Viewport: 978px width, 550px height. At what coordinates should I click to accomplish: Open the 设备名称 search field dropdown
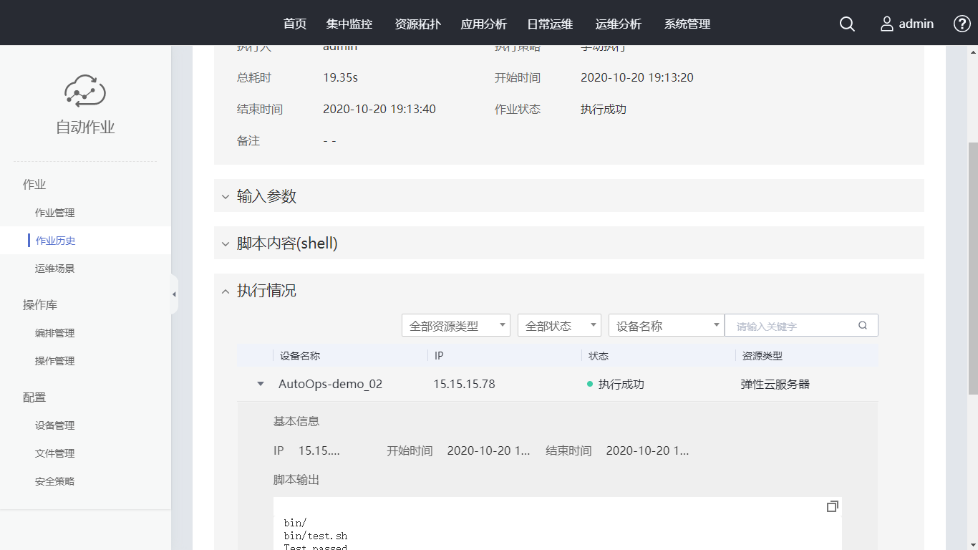click(x=666, y=326)
